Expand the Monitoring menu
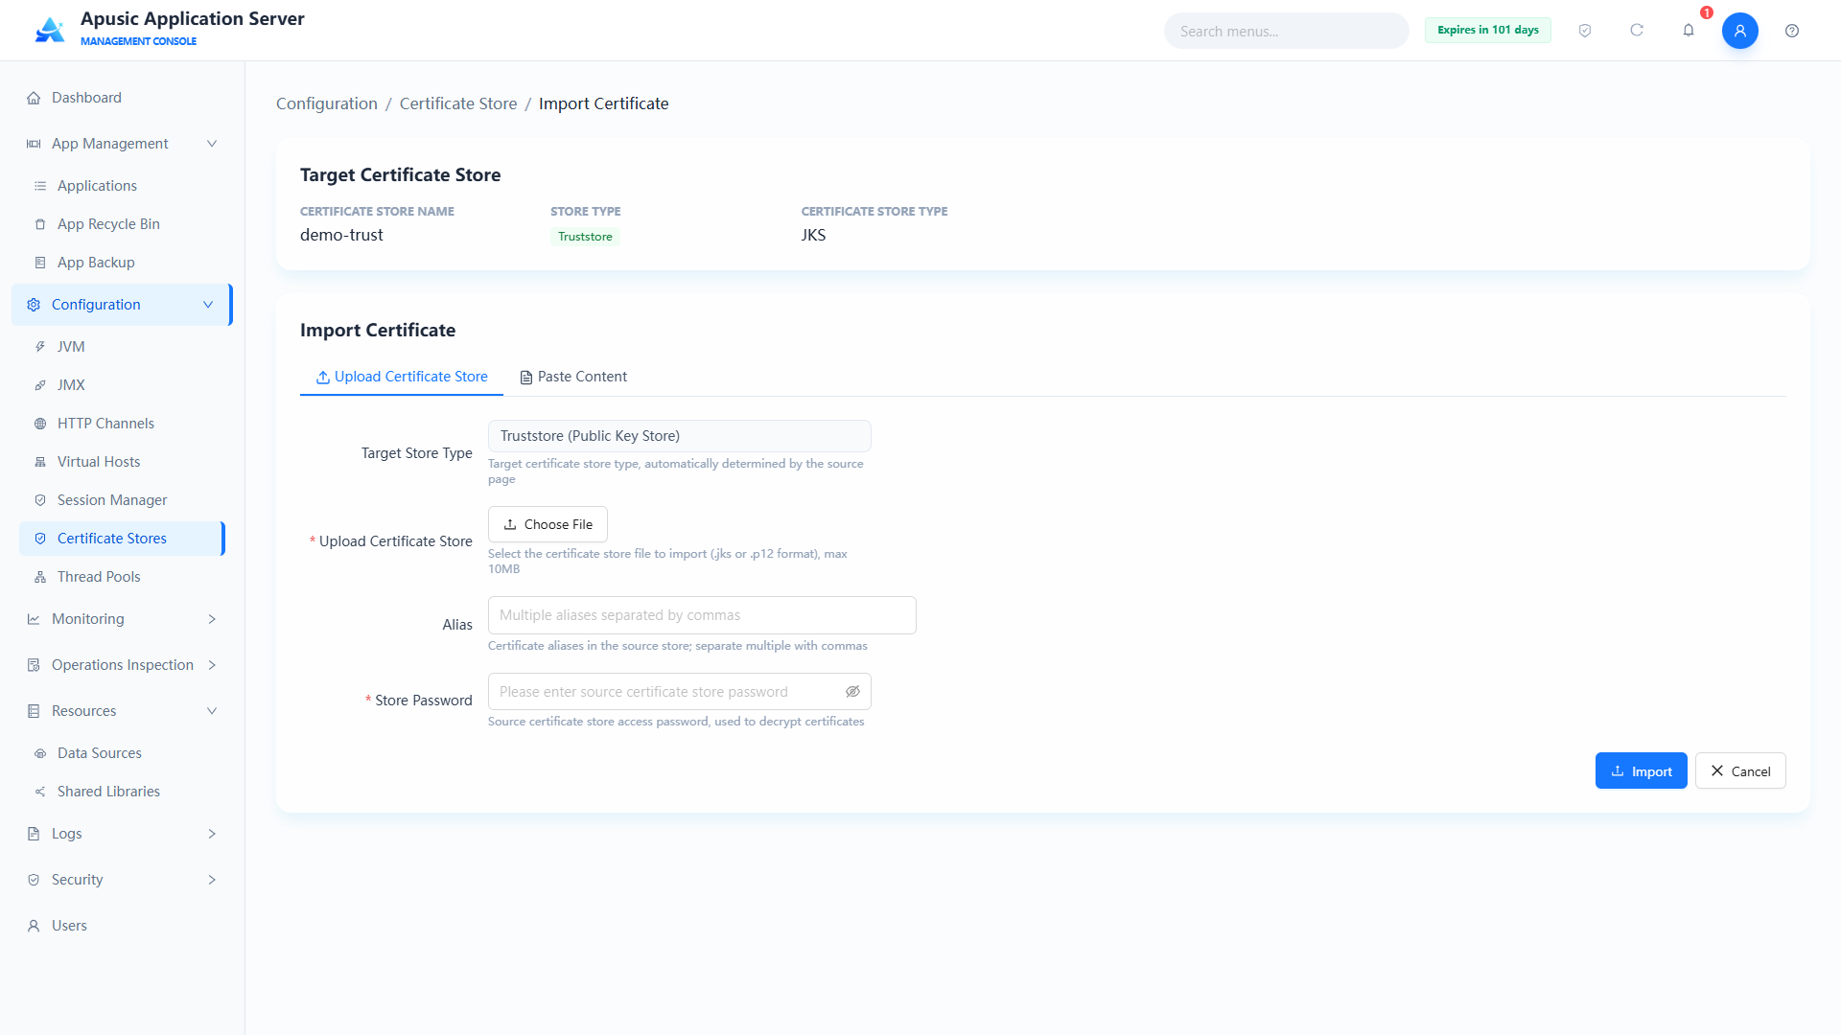 (123, 619)
